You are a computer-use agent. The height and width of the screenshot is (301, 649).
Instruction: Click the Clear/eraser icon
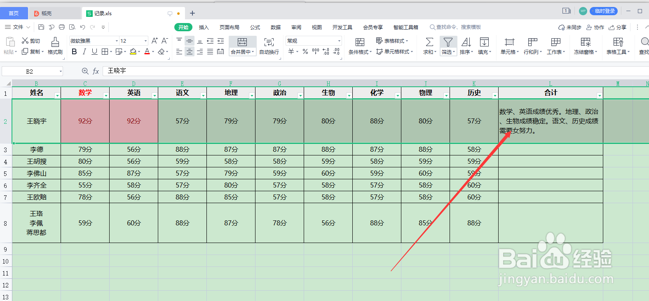point(161,51)
